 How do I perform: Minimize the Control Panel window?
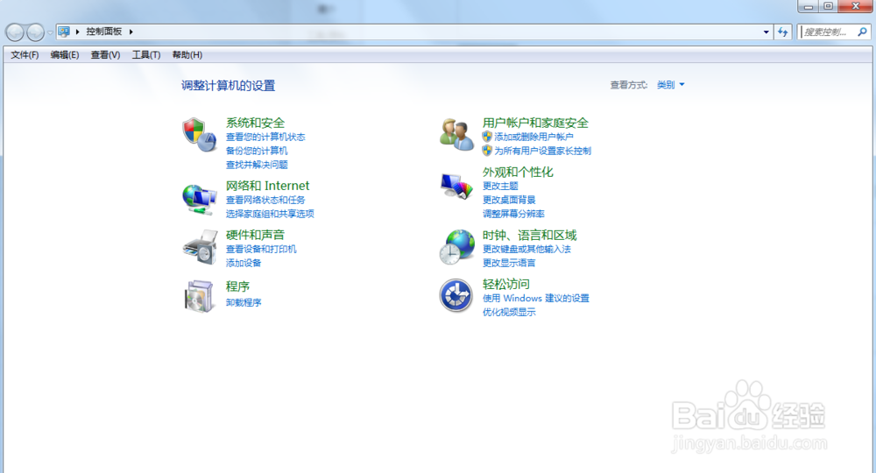click(x=808, y=6)
